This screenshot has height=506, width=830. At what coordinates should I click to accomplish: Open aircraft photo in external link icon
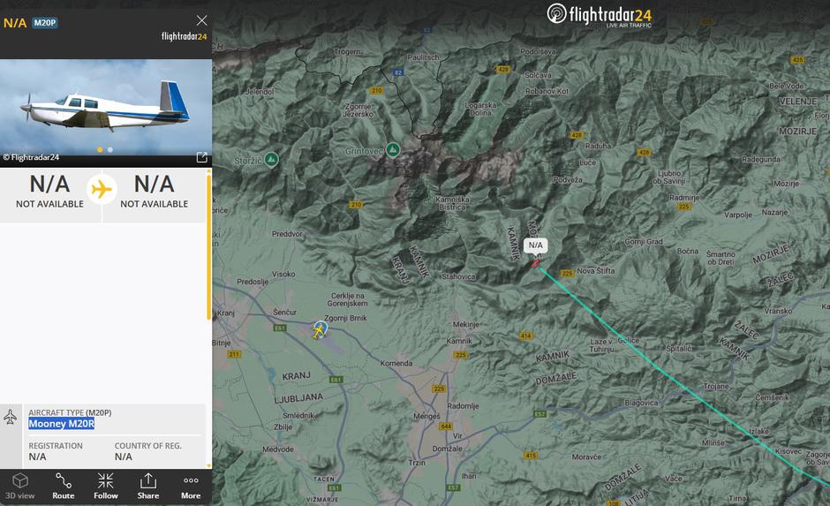coord(201,157)
